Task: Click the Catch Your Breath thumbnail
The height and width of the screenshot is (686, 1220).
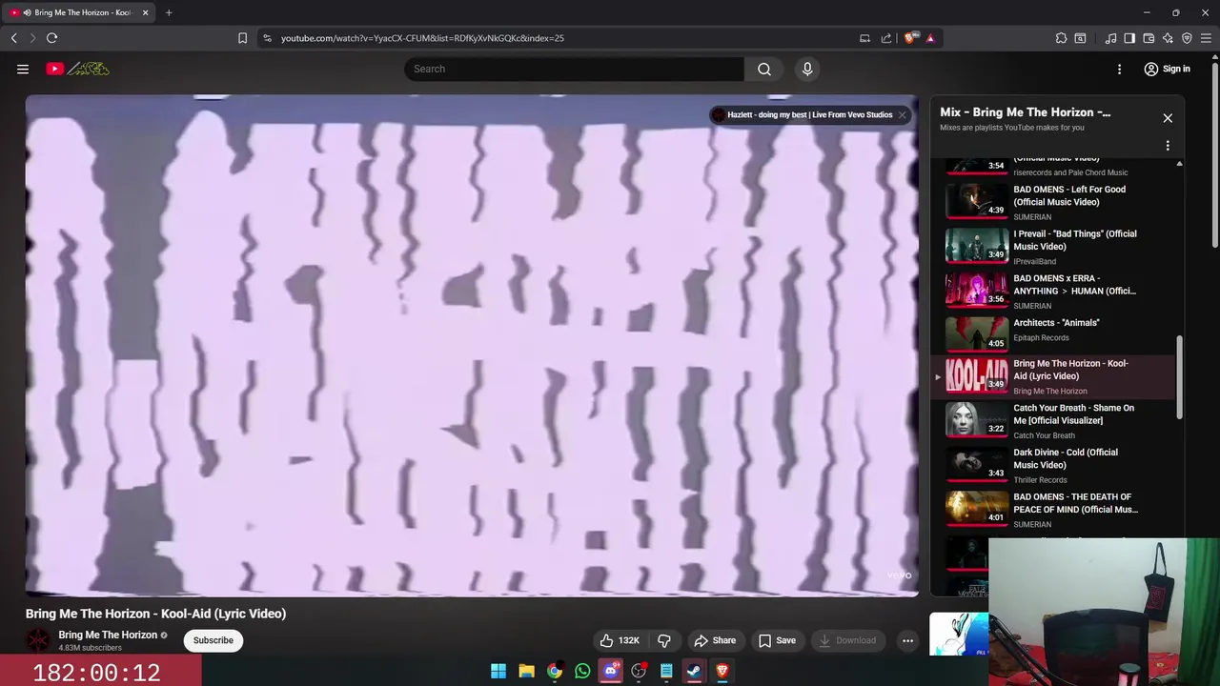Action: [x=976, y=419]
